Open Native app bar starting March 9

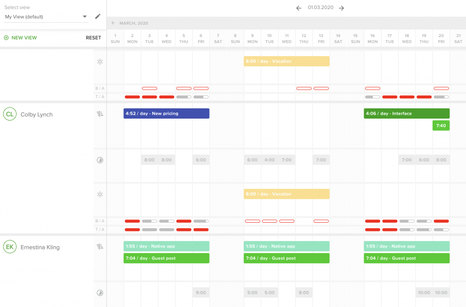pos(286,246)
